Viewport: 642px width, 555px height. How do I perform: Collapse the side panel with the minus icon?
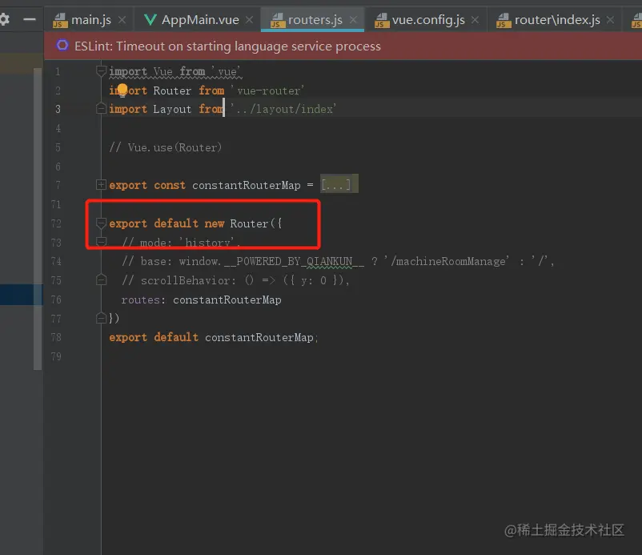[x=30, y=19]
